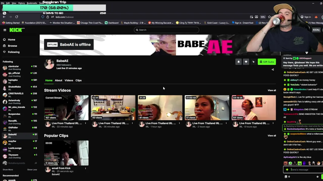Click the tracking protection shield icon

tap(43, 17)
